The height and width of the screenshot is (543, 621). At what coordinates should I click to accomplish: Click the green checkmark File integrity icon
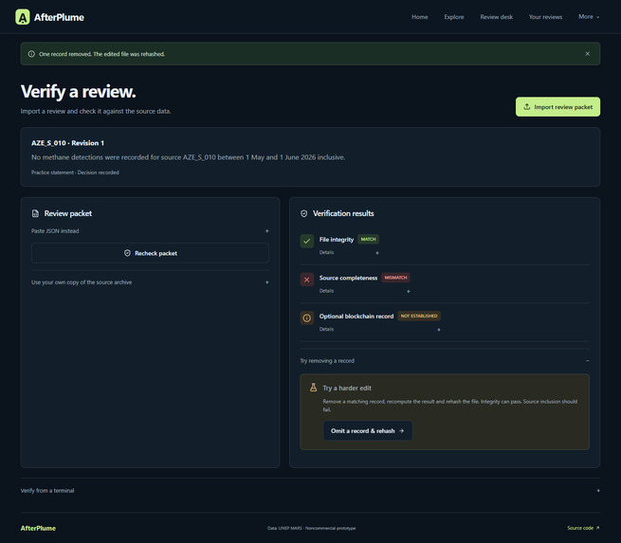307,241
